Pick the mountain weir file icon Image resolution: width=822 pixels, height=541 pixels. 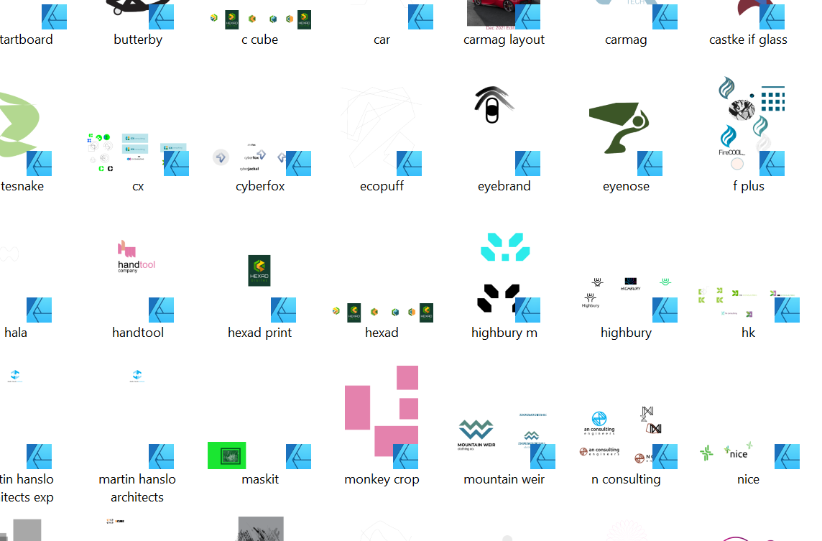pos(506,440)
